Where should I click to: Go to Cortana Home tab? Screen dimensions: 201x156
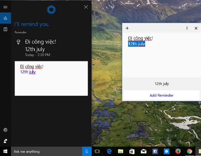pyautogui.click(x=5, y=18)
